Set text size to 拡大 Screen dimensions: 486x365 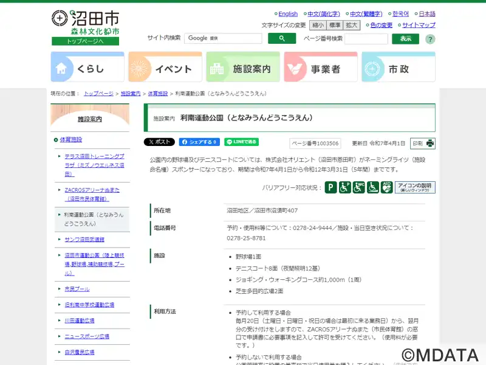tap(352, 25)
